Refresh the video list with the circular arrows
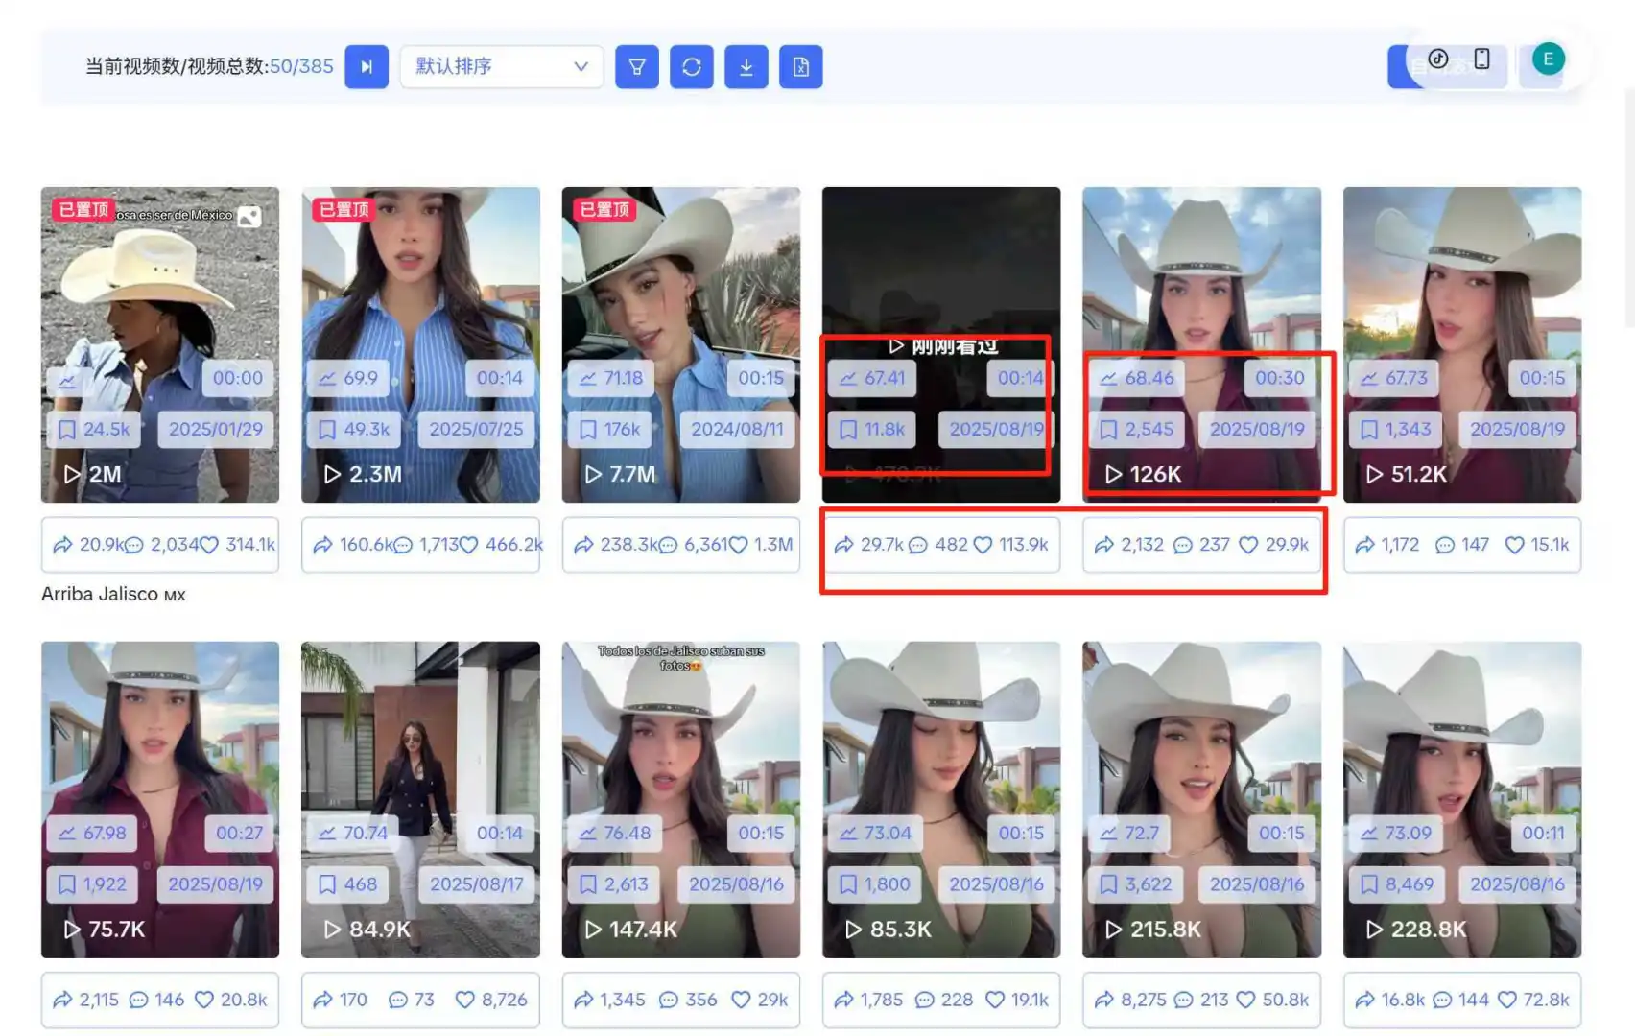This screenshot has width=1635, height=1036. 692,67
